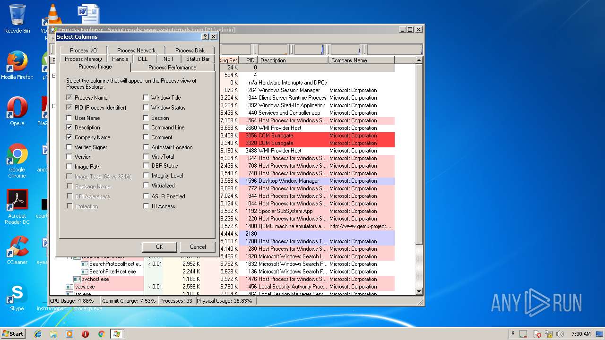Open Acrobat Reader DC shortcut
This screenshot has width=605, height=340.
pos(17,207)
